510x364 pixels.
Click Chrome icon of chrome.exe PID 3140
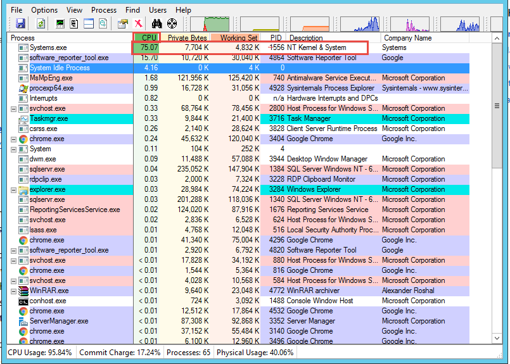[x=23, y=332]
